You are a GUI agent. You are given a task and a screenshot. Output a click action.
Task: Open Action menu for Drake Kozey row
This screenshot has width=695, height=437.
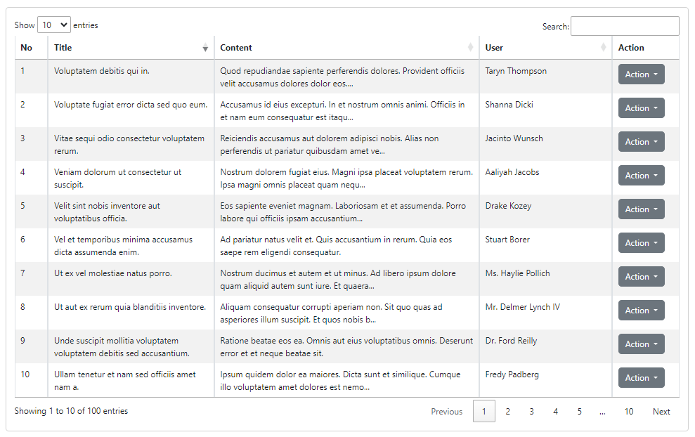click(x=642, y=209)
